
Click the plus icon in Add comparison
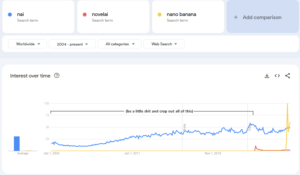point(236,17)
